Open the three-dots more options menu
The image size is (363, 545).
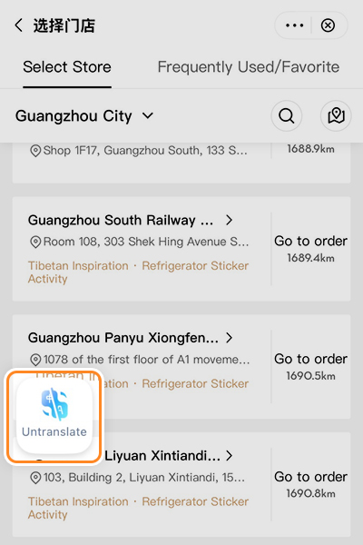click(x=294, y=25)
